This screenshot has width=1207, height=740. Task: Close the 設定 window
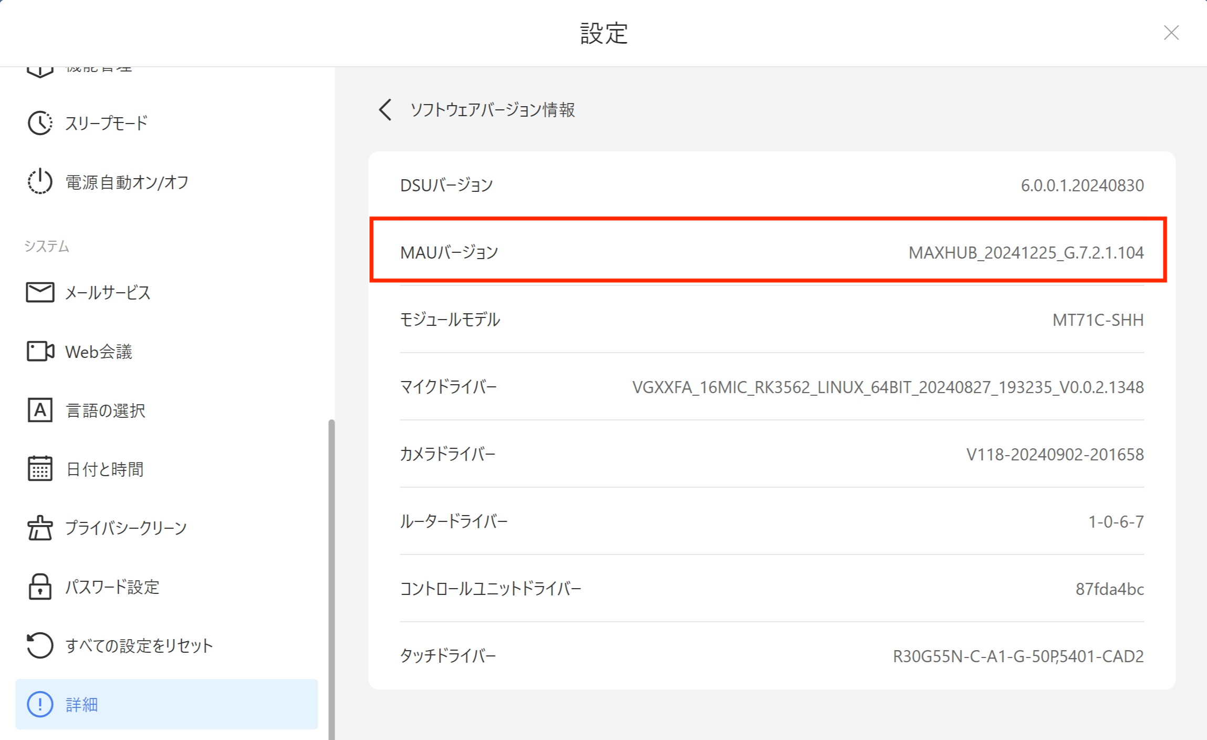tap(1171, 33)
